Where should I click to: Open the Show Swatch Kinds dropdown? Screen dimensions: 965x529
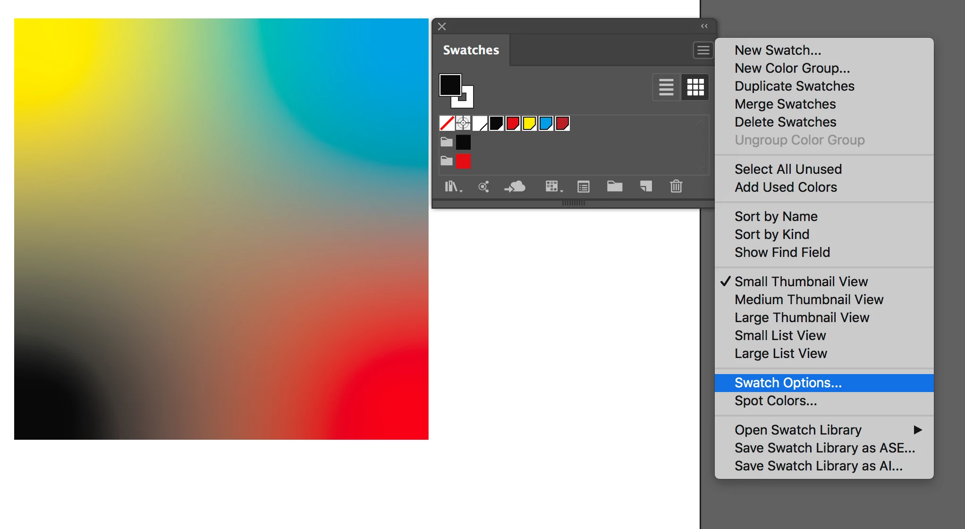tap(553, 187)
